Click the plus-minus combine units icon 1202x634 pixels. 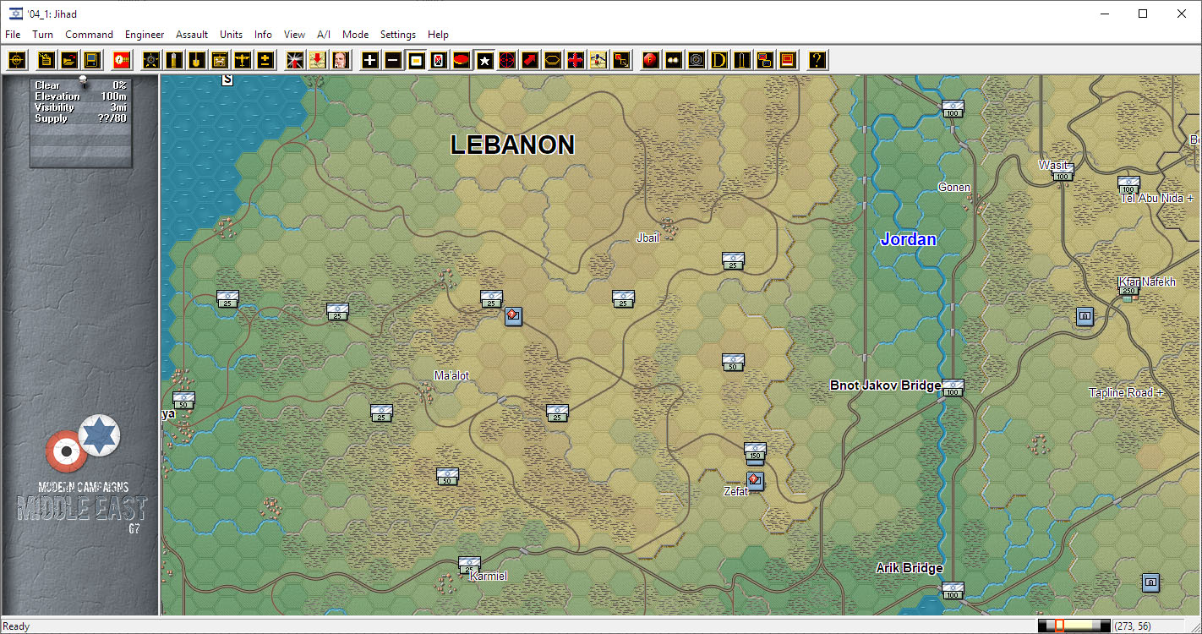tap(265, 60)
